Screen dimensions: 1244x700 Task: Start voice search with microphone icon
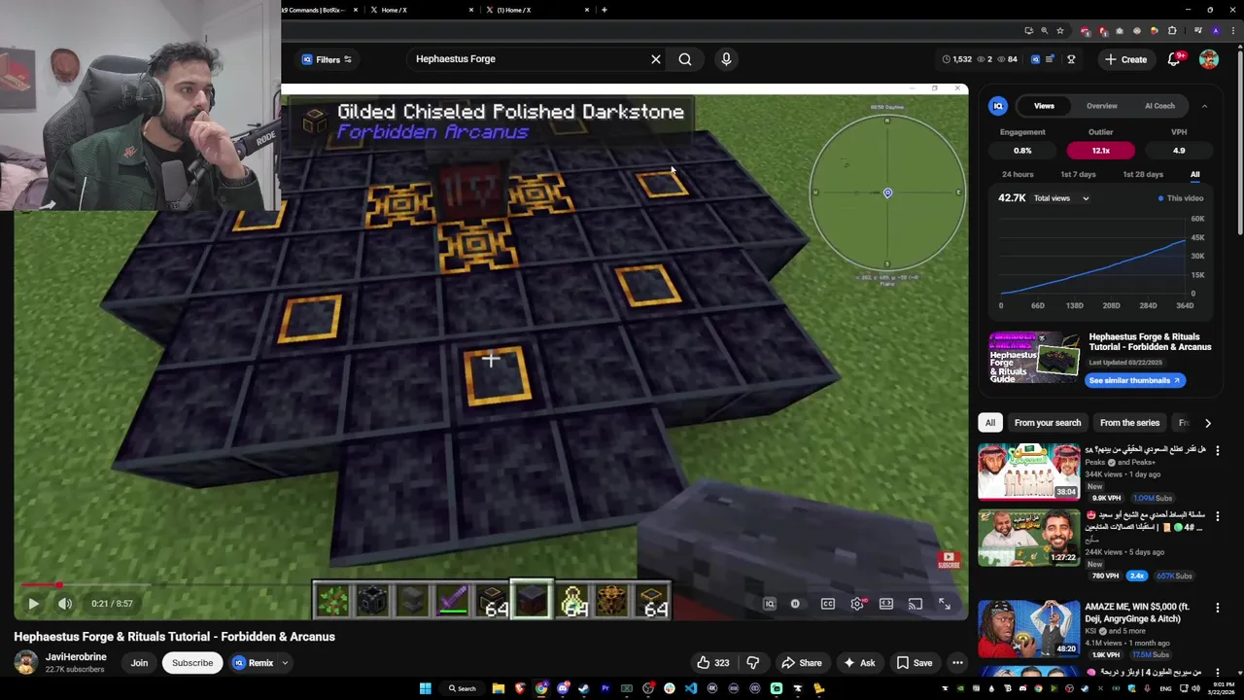pyautogui.click(x=726, y=59)
